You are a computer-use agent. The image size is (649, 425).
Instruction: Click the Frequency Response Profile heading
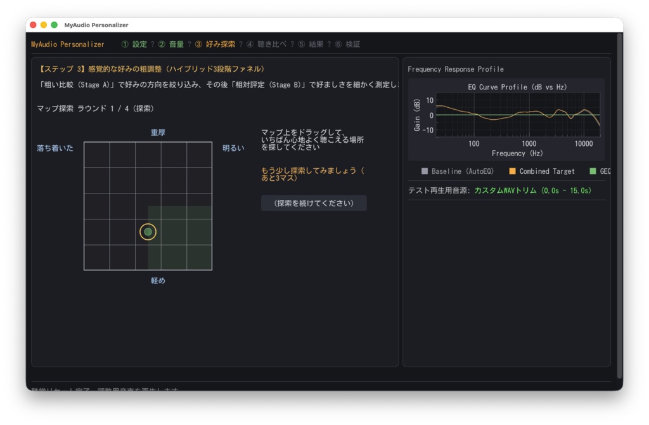pyautogui.click(x=456, y=69)
